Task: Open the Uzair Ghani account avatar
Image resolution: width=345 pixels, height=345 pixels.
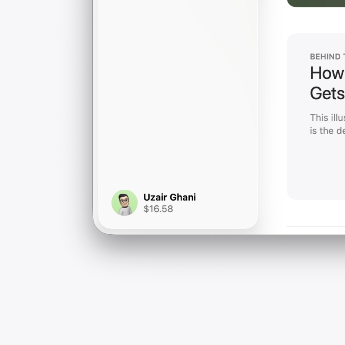Action: click(124, 203)
